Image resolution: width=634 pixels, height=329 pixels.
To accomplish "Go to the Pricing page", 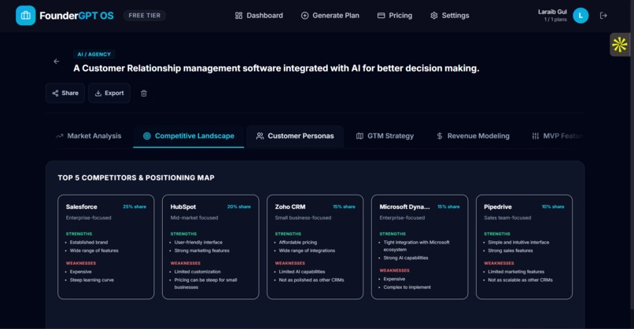I will 395,16.
